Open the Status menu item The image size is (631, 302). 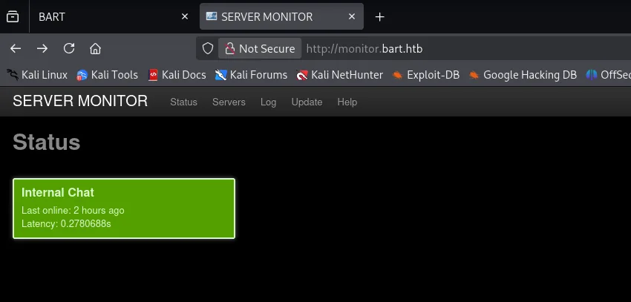click(183, 102)
